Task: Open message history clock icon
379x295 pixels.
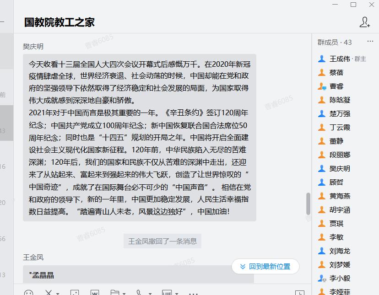Action: 299,293
